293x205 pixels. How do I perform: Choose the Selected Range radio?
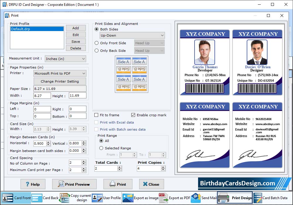tap(101, 148)
